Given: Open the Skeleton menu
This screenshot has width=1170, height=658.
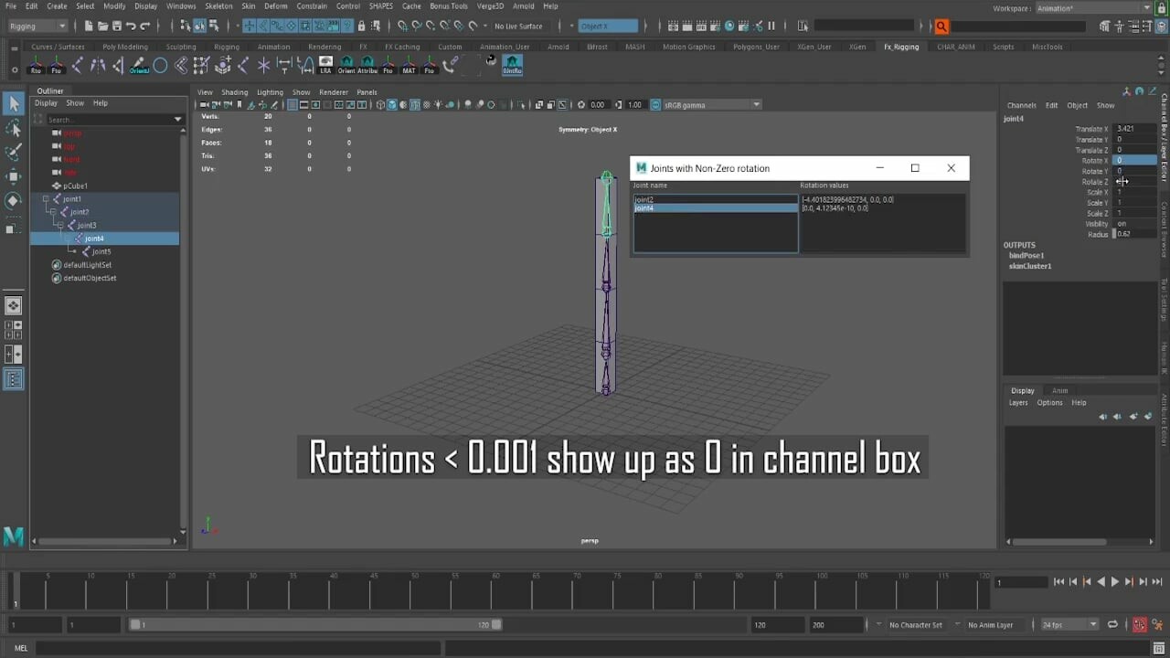Looking at the screenshot, I should coord(218,5).
